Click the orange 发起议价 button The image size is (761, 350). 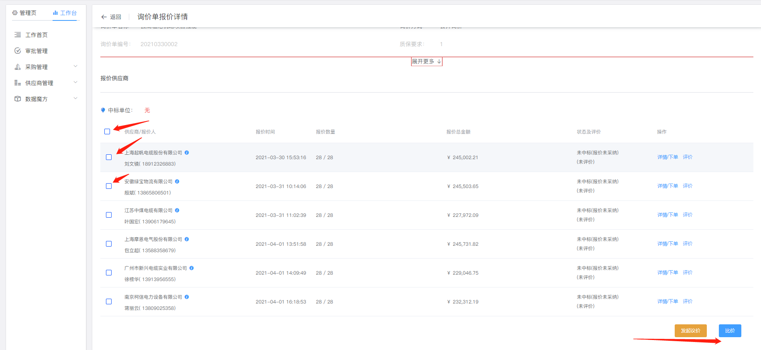coord(690,331)
